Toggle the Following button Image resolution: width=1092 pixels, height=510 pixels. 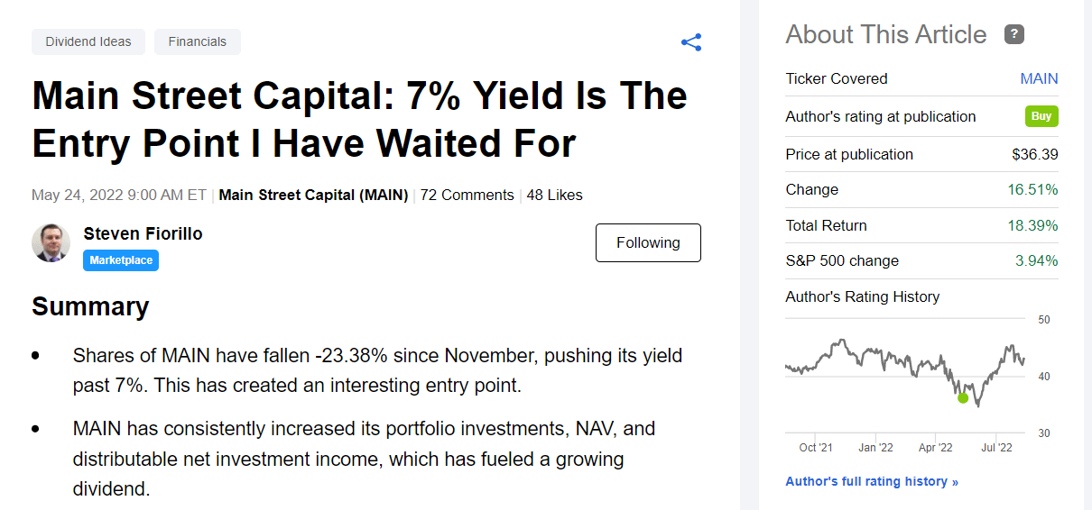[x=648, y=242]
